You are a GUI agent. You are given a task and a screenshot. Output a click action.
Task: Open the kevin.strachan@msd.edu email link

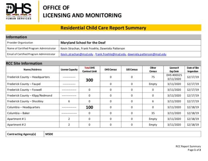tap(77, 54)
